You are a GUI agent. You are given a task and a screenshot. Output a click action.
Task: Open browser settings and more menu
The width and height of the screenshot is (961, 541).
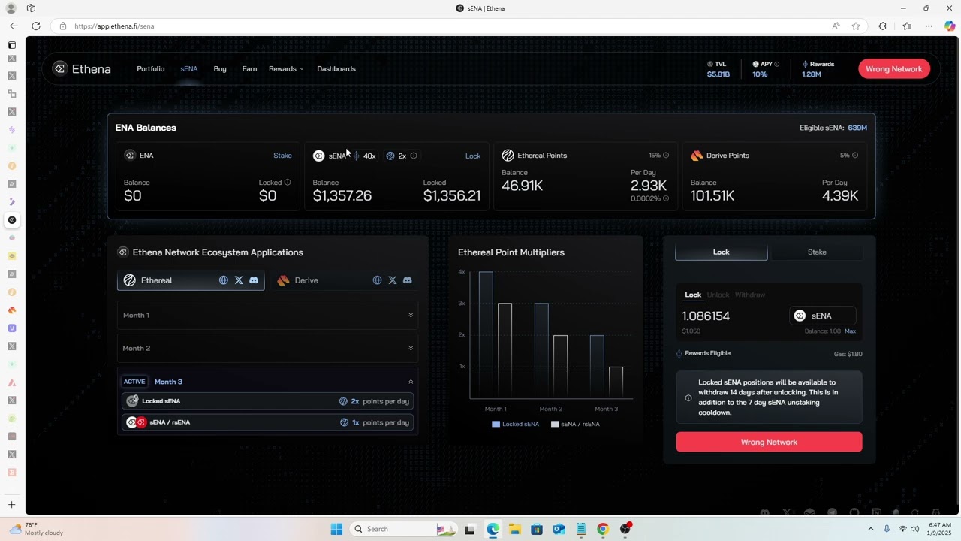pos(929,26)
